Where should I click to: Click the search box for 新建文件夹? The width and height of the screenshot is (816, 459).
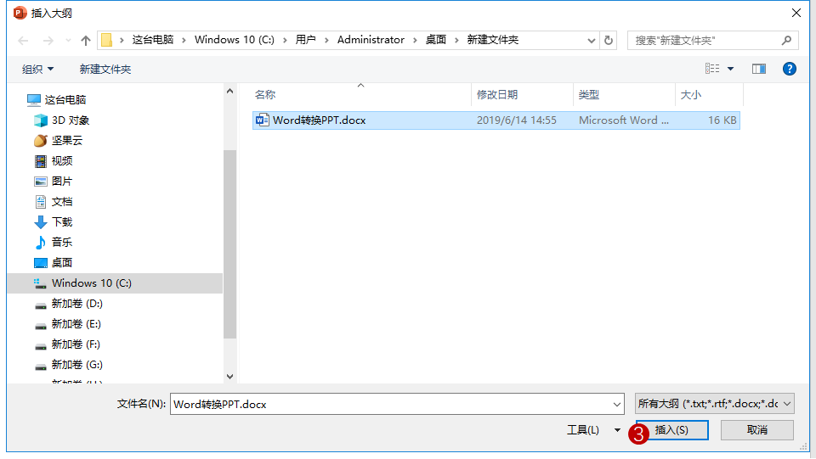(713, 40)
